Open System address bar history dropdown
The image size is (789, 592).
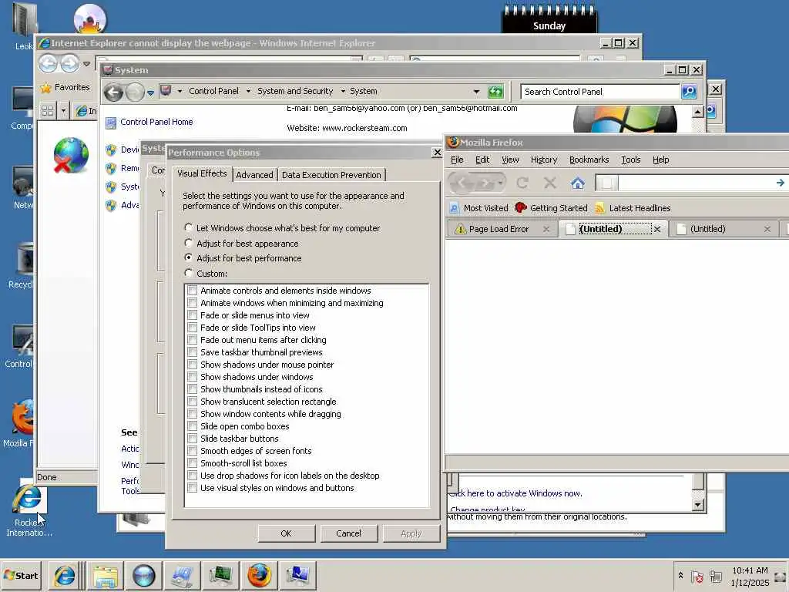(x=476, y=92)
